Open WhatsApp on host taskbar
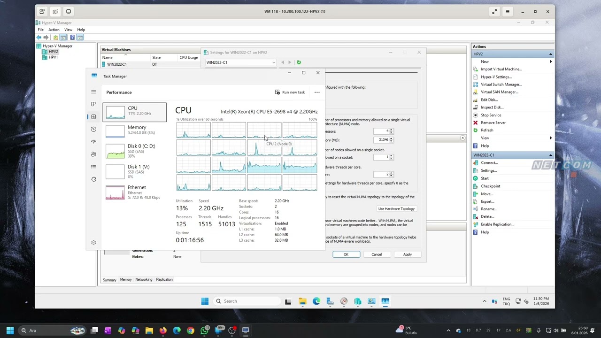 coord(204,330)
